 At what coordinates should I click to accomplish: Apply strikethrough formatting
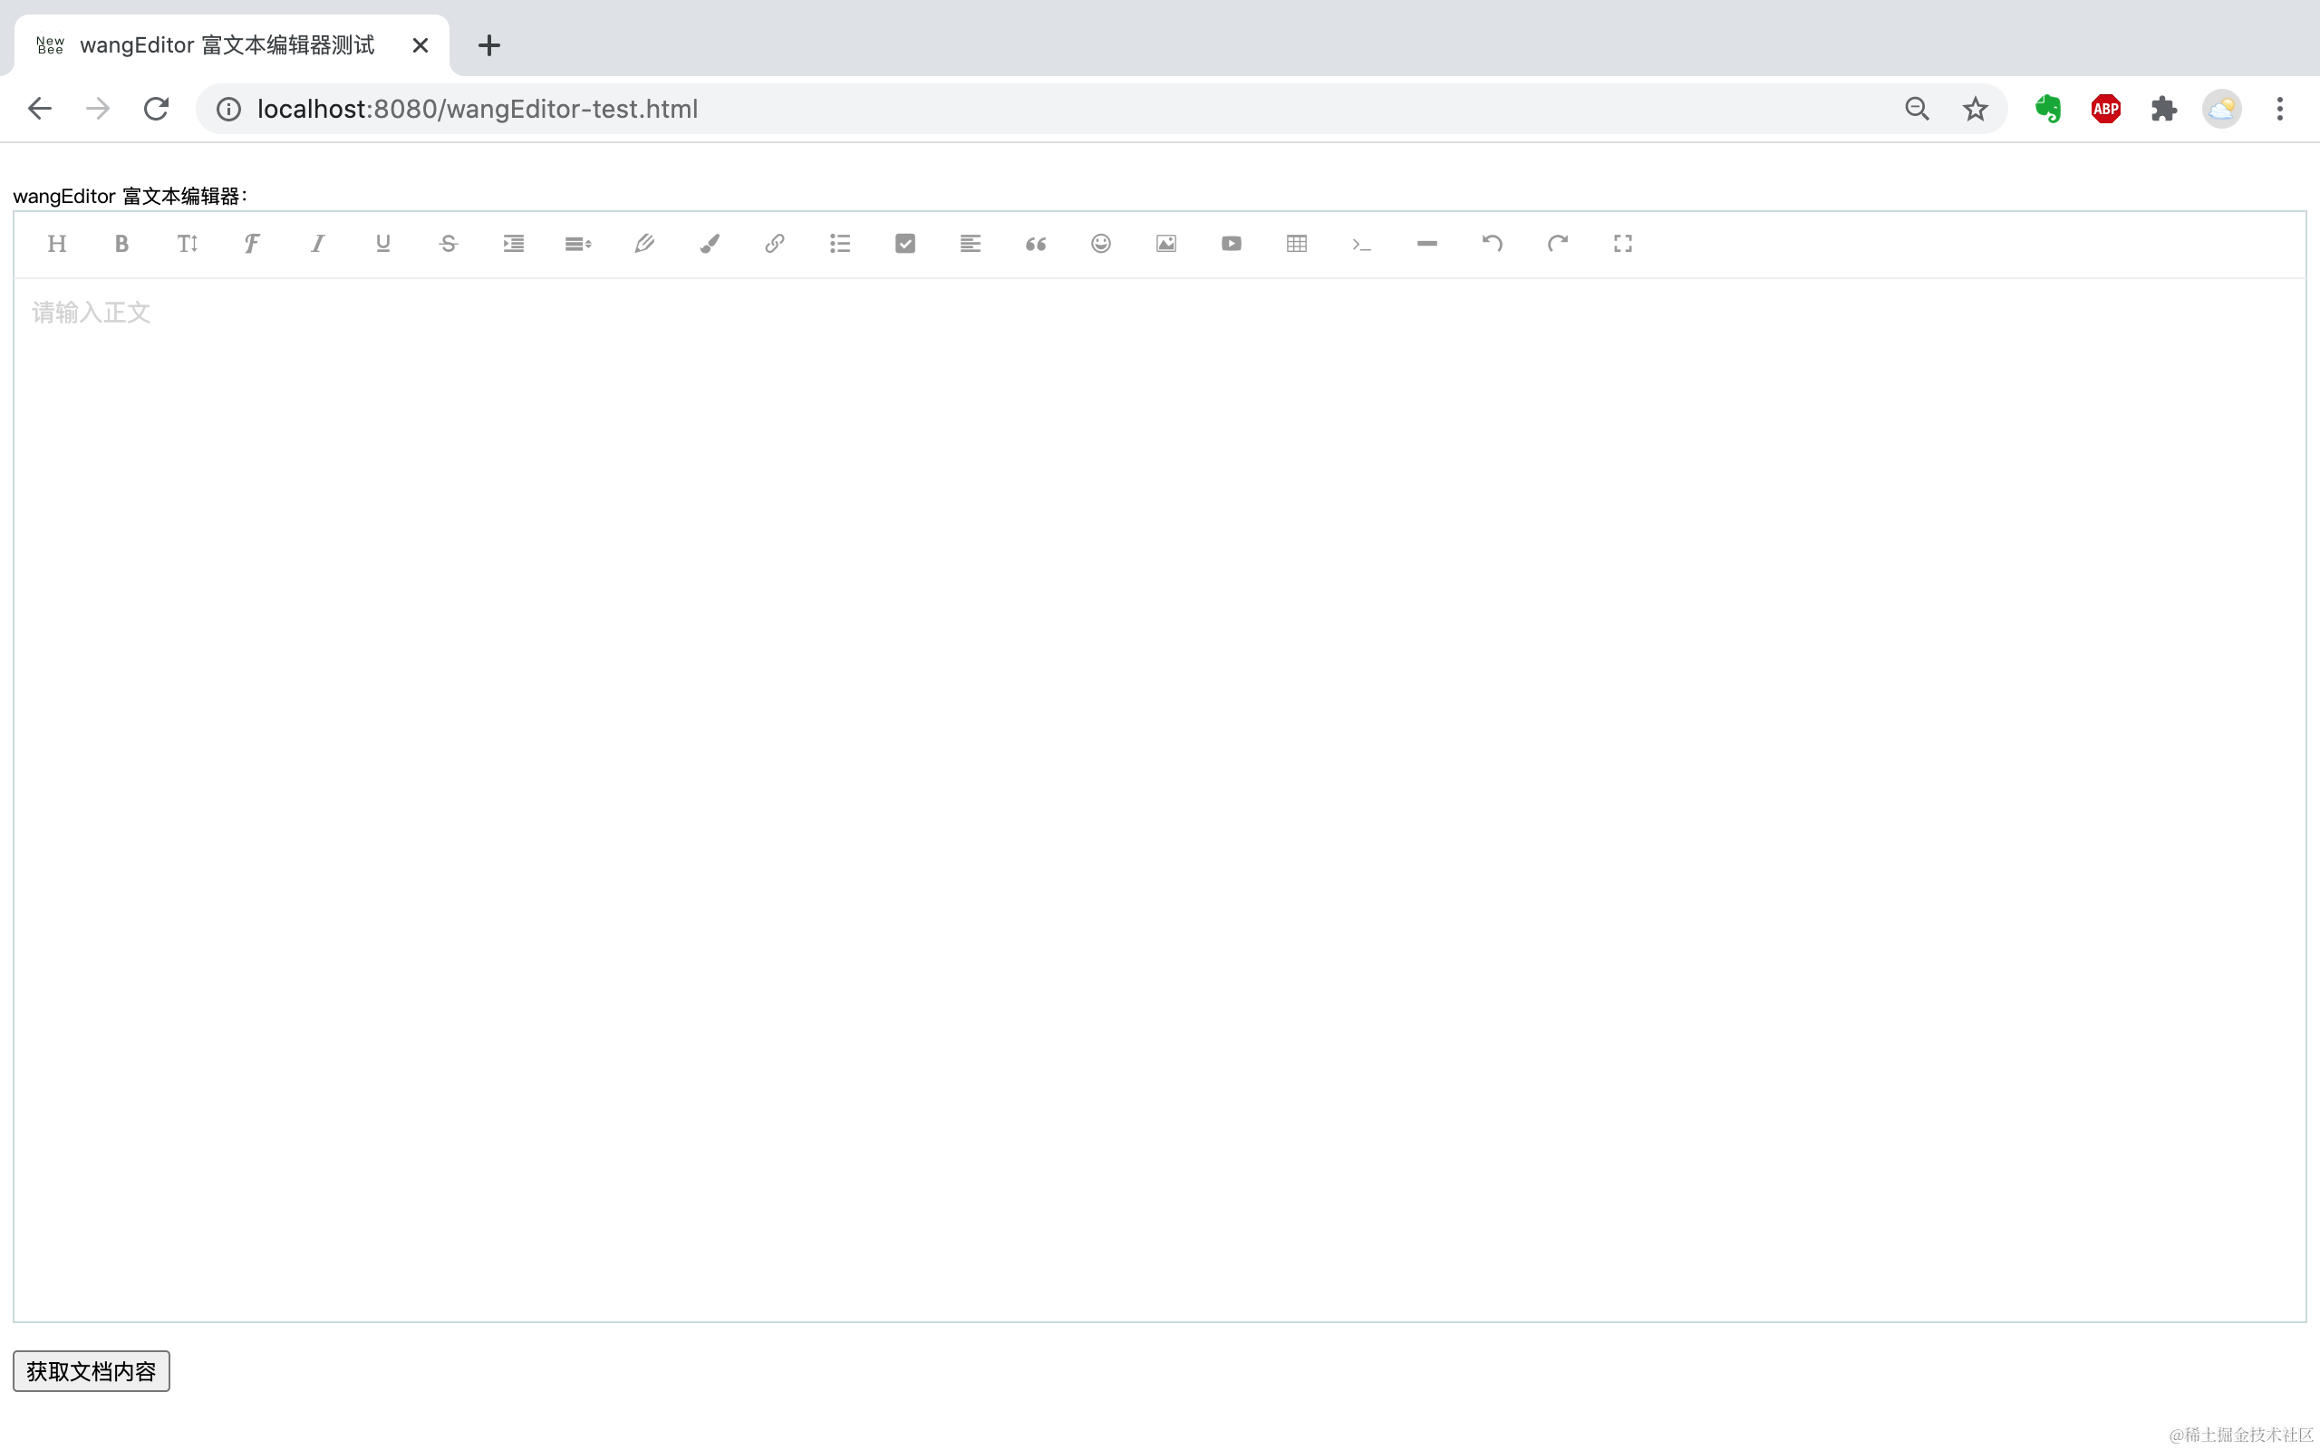tap(448, 243)
